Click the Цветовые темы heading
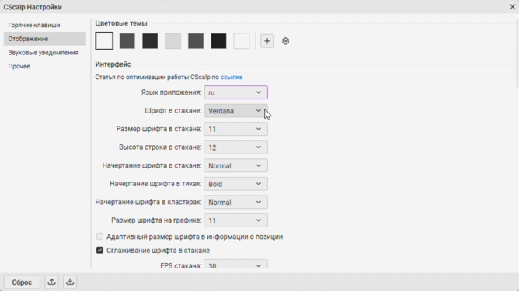519x291 pixels. pos(121,23)
